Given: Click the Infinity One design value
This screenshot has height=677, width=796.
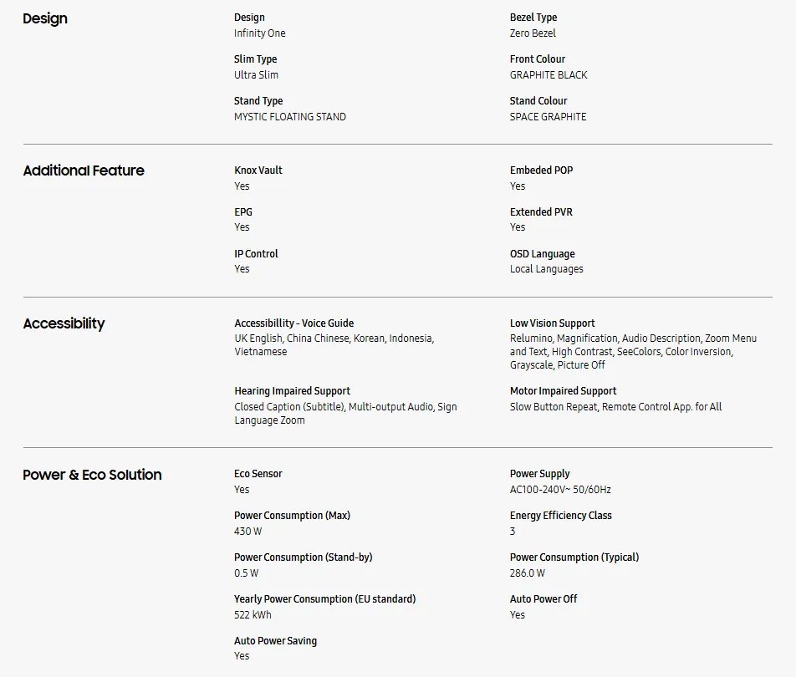Looking at the screenshot, I should [x=260, y=33].
